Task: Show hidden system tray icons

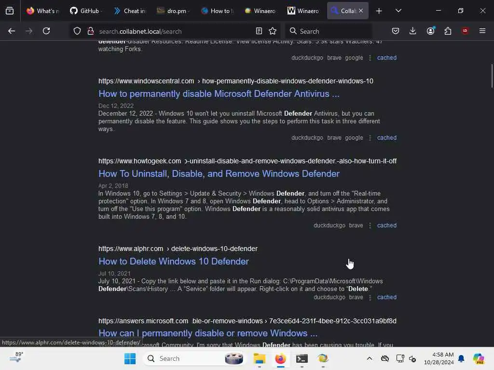Action: (x=370, y=358)
